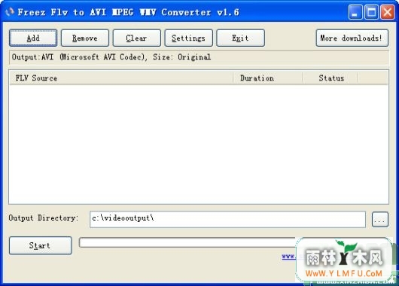Click the conversion progress bar
Screen dimensions: 399x286
click(187, 242)
